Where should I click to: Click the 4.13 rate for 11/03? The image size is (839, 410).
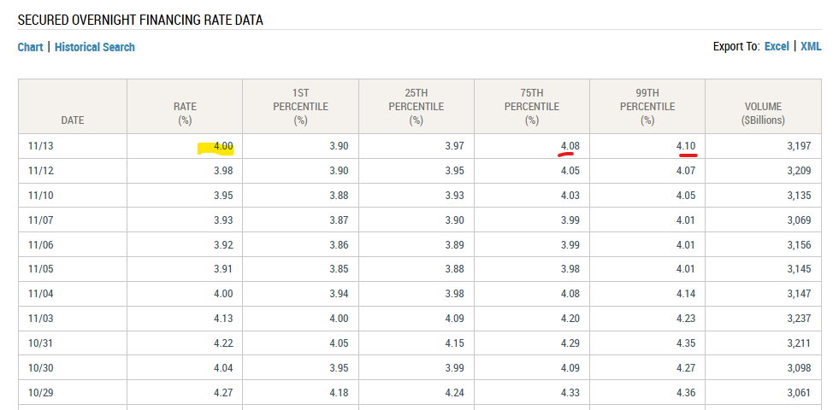click(x=222, y=319)
